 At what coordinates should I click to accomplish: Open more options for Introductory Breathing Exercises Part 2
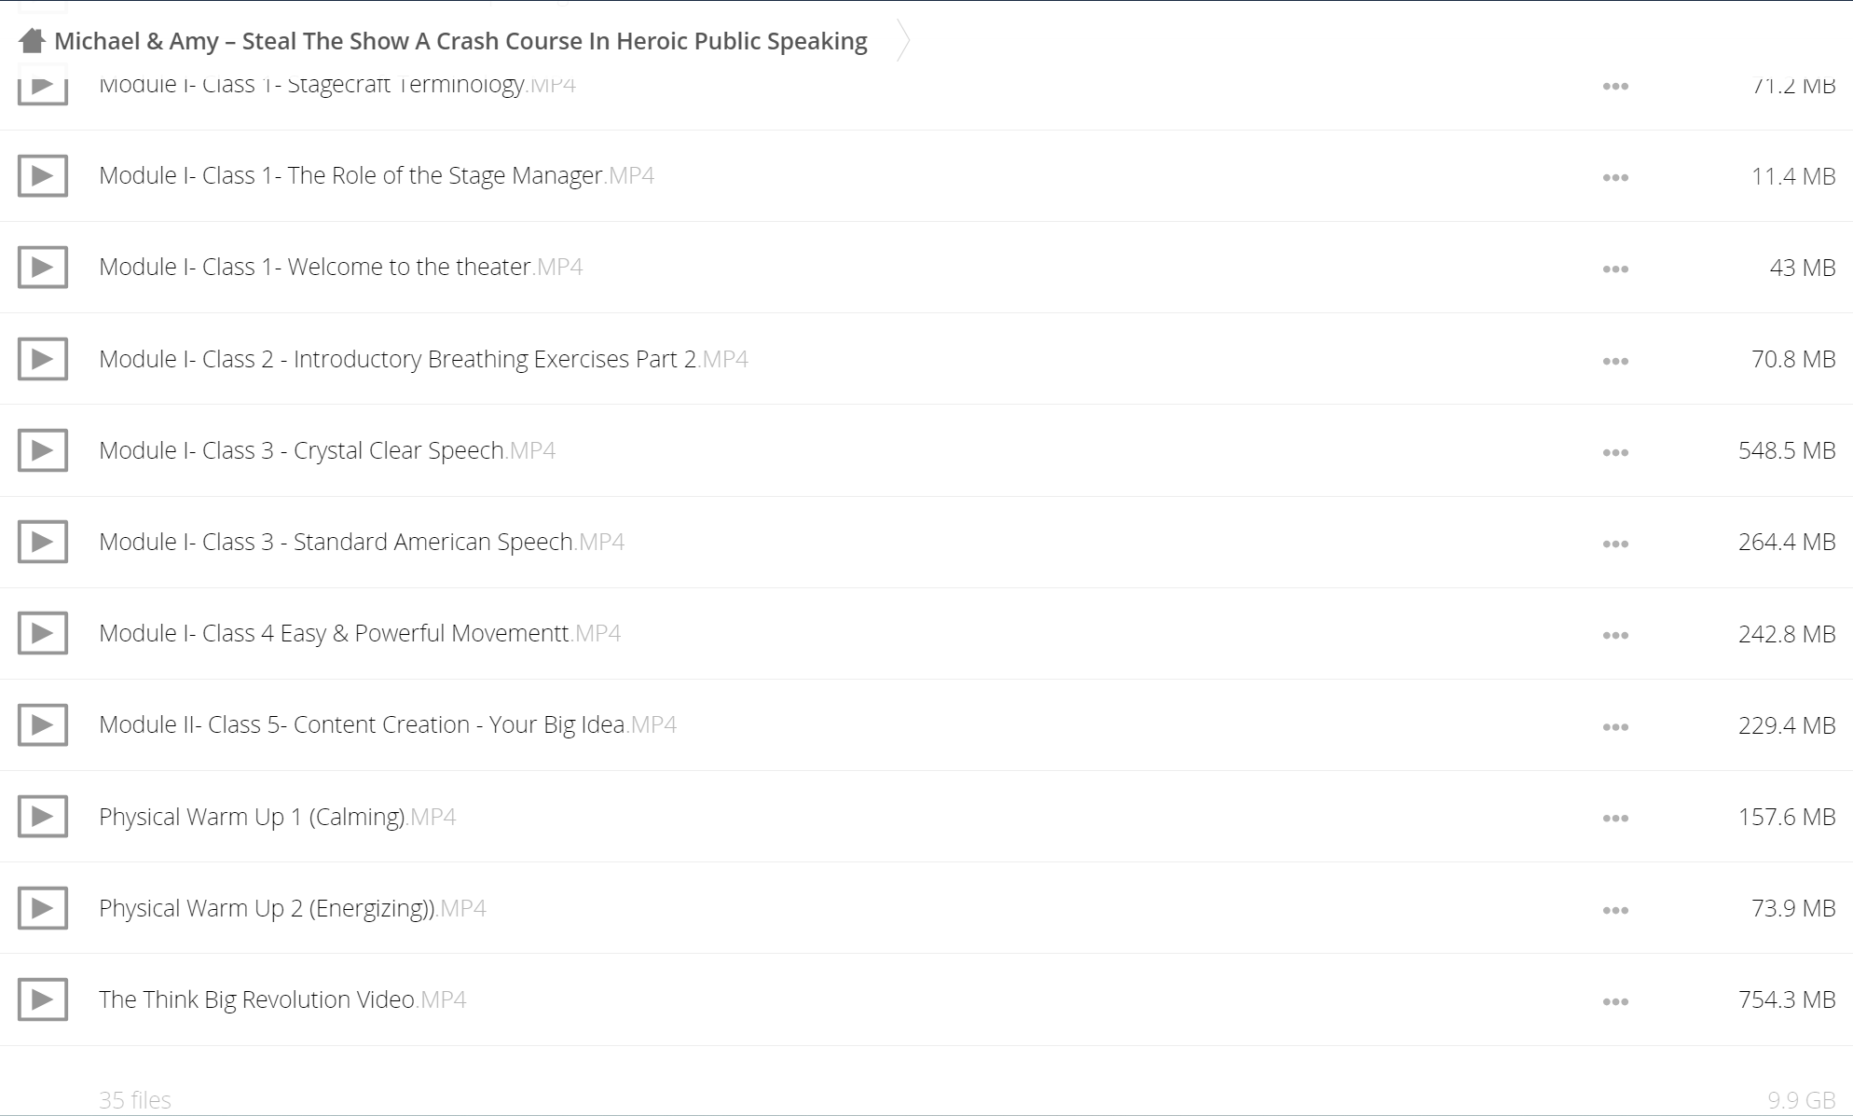pos(1615,361)
